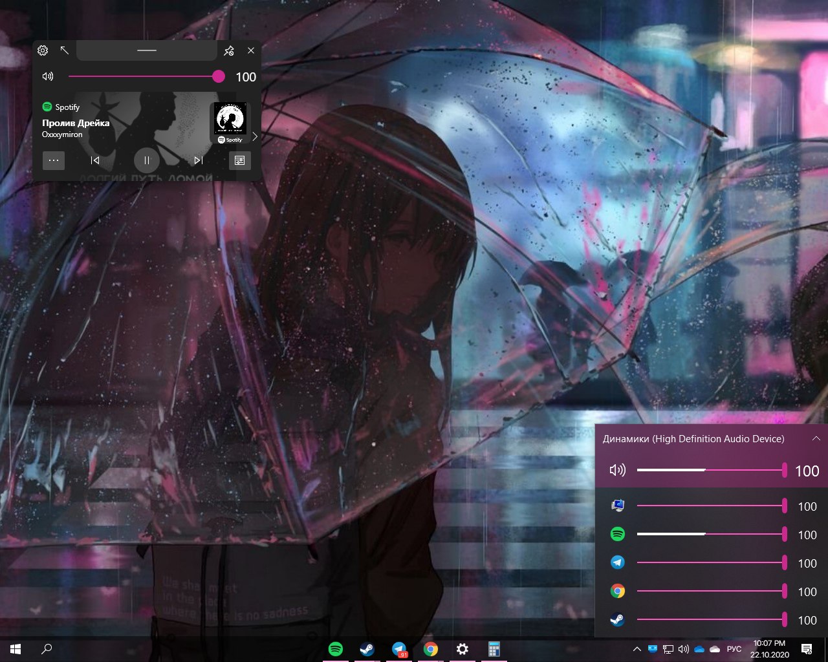Click the pink master volume slider in flyout
Viewport: 828px width, 662px height.
146,76
